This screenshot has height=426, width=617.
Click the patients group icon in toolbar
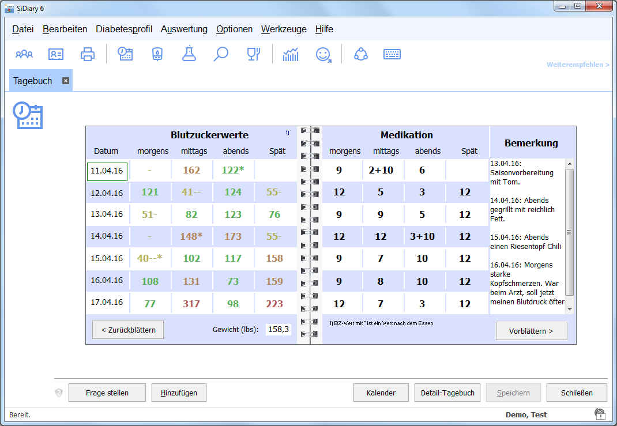click(24, 54)
